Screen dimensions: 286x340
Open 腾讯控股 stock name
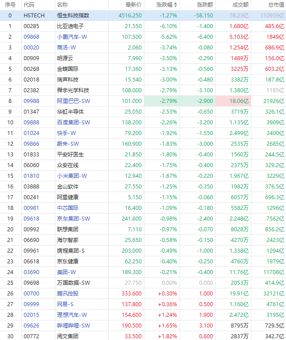[68, 294]
